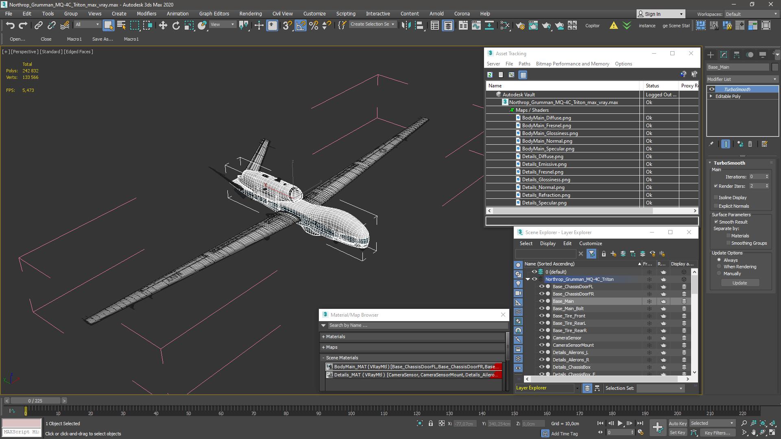
Task: Open the Modify command panel tab
Action: click(x=724, y=54)
